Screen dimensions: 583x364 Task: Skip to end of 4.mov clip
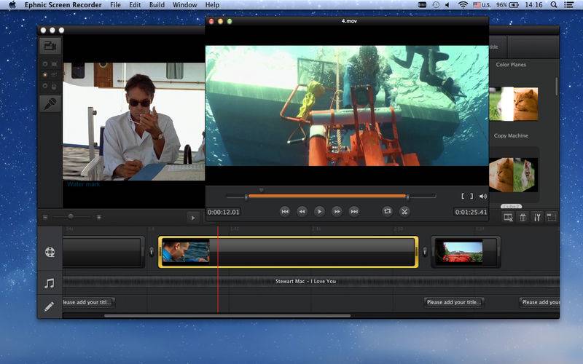click(354, 211)
